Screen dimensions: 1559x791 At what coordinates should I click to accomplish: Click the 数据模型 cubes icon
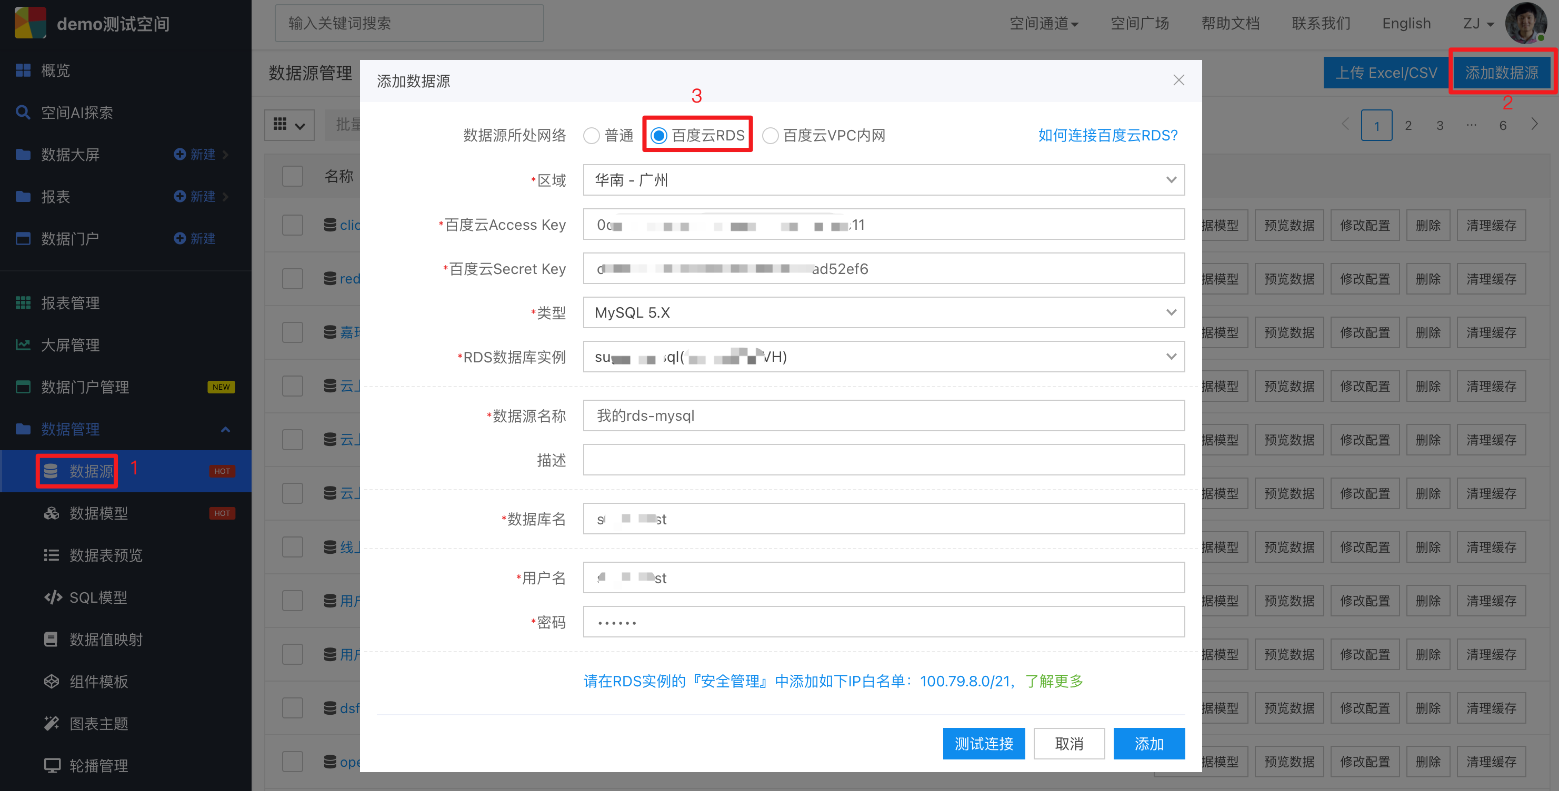click(52, 513)
